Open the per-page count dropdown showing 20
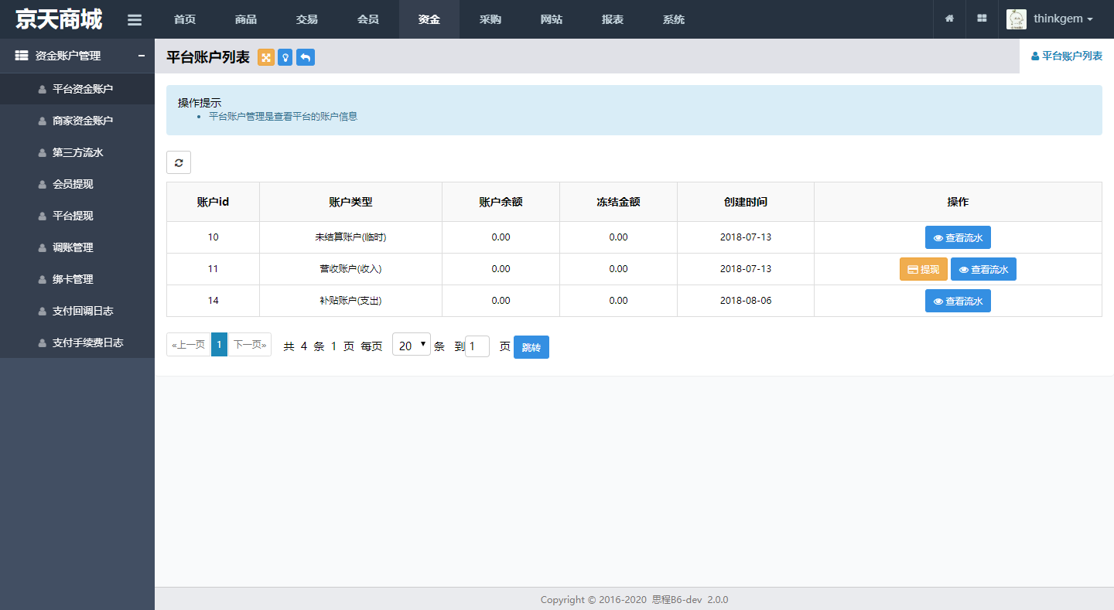This screenshot has width=1114, height=610. pyautogui.click(x=412, y=345)
